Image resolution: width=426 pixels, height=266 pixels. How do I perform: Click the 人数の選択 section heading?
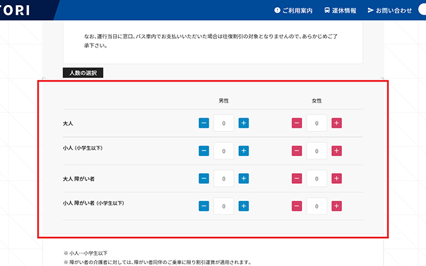click(x=83, y=73)
